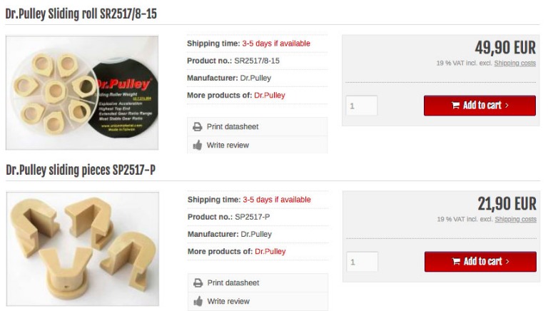Open Shipping costs link under 49,90 EUR
This screenshot has width=548, height=311.
point(514,63)
